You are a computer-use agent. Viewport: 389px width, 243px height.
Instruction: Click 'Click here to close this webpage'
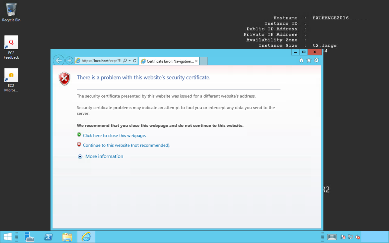click(x=114, y=136)
